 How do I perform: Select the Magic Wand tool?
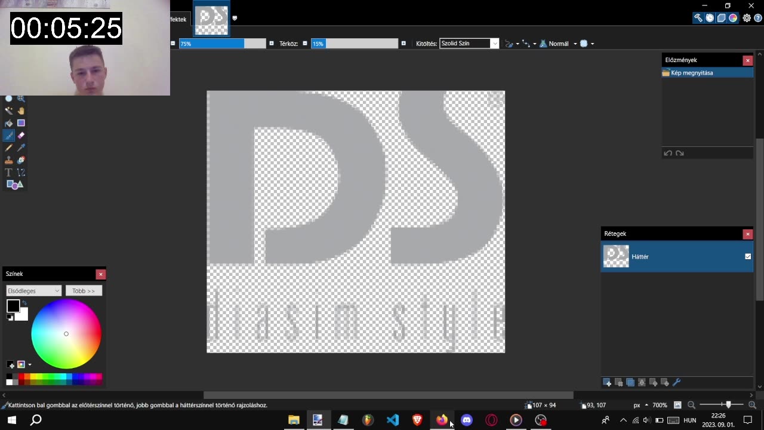point(8,110)
